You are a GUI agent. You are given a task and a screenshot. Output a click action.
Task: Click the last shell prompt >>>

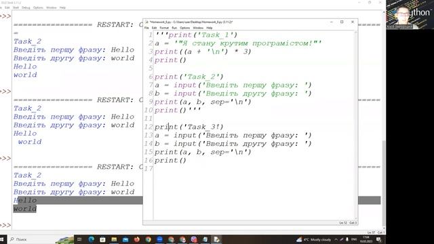click(x=5, y=225)
